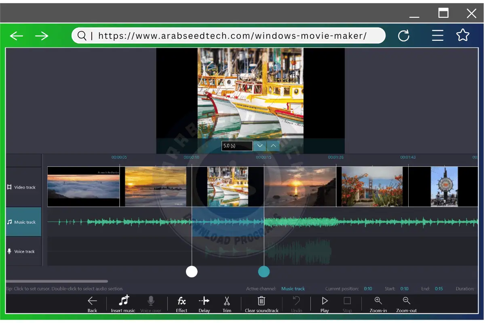The image size is (485, 323).
Task: Zoom out of the timeline
Action: pos(406,302)
